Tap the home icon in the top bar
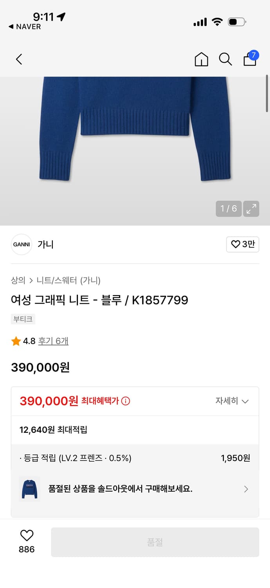Screen dimensions: 270x588 [201, 60]
